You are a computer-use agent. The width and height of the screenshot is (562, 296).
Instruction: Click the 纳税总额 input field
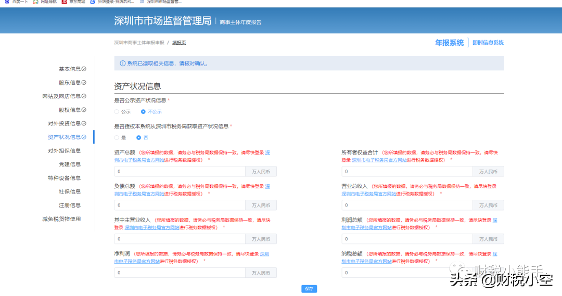(x=407, y=273)
